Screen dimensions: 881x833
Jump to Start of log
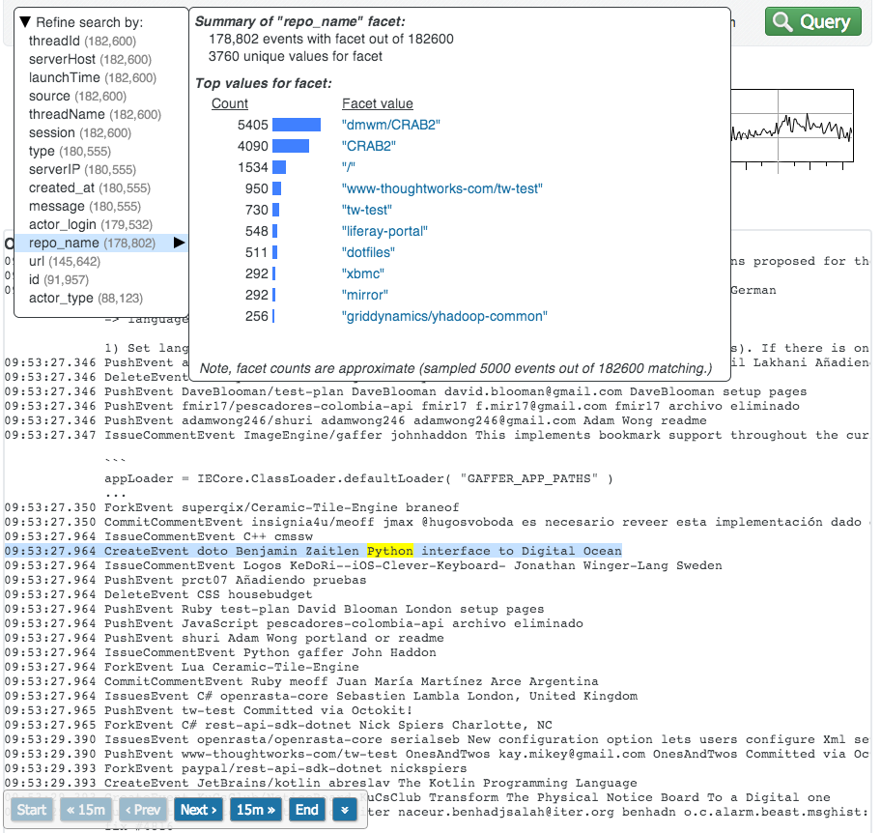[32, 810]
